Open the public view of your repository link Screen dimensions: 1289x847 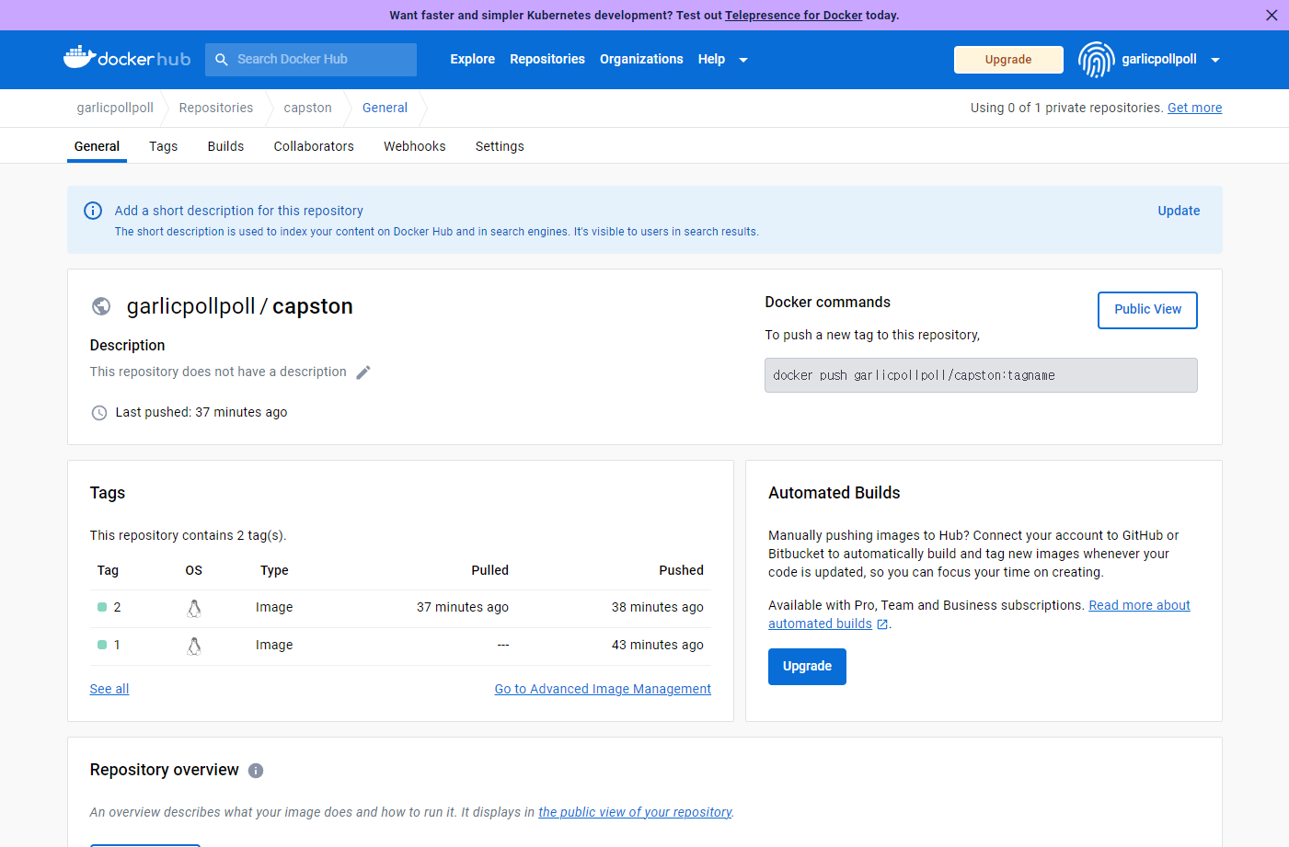click(635, 812)
